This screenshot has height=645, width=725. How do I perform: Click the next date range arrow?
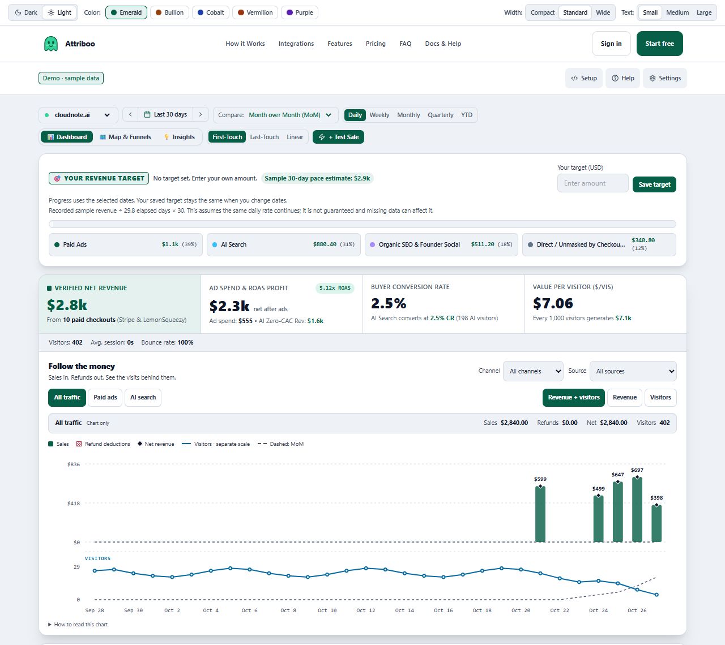coord(201,115)
